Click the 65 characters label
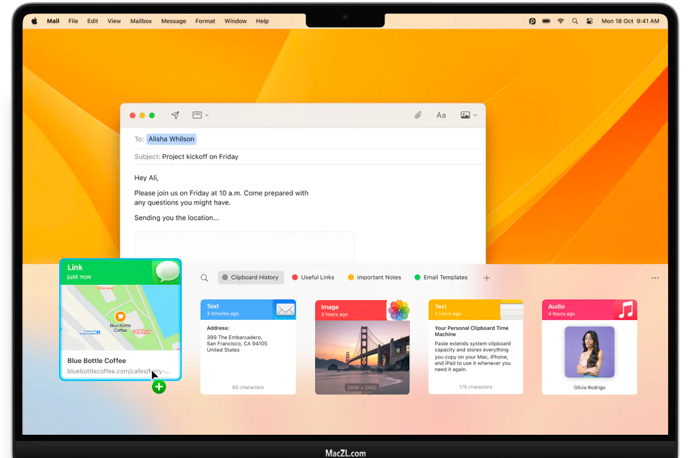This screenshot has width=690, height=458. pyautogui.click(x=248, y=388)
